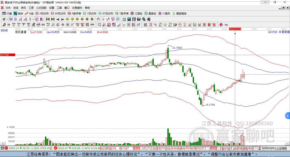Viewport: 290px width, 157px height.
Task: Jump to the first bar icon
Action: 48,19
